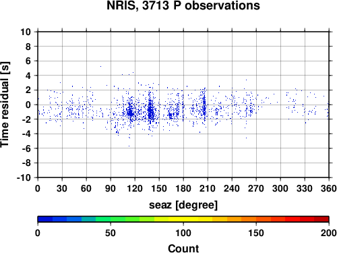Image resolution: width=337 pixels, height=253 pixels.
Task: Click the plot title NRIS 3713 P observations
Action: click(x=183, y=5)
